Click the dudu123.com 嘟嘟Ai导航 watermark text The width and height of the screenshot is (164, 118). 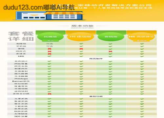tap(39, 7)
